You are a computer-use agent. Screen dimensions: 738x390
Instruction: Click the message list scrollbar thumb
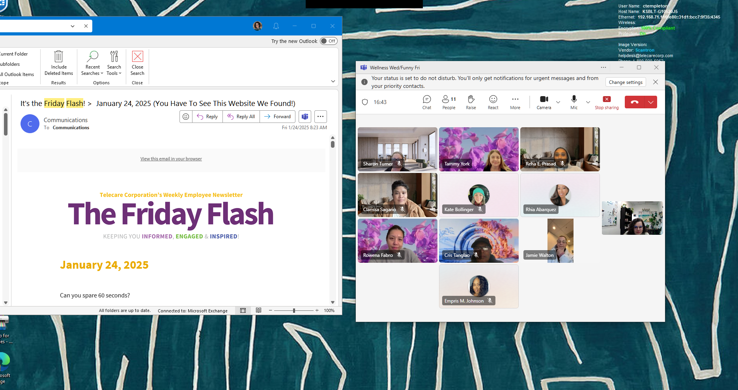(x=6, y=124)
